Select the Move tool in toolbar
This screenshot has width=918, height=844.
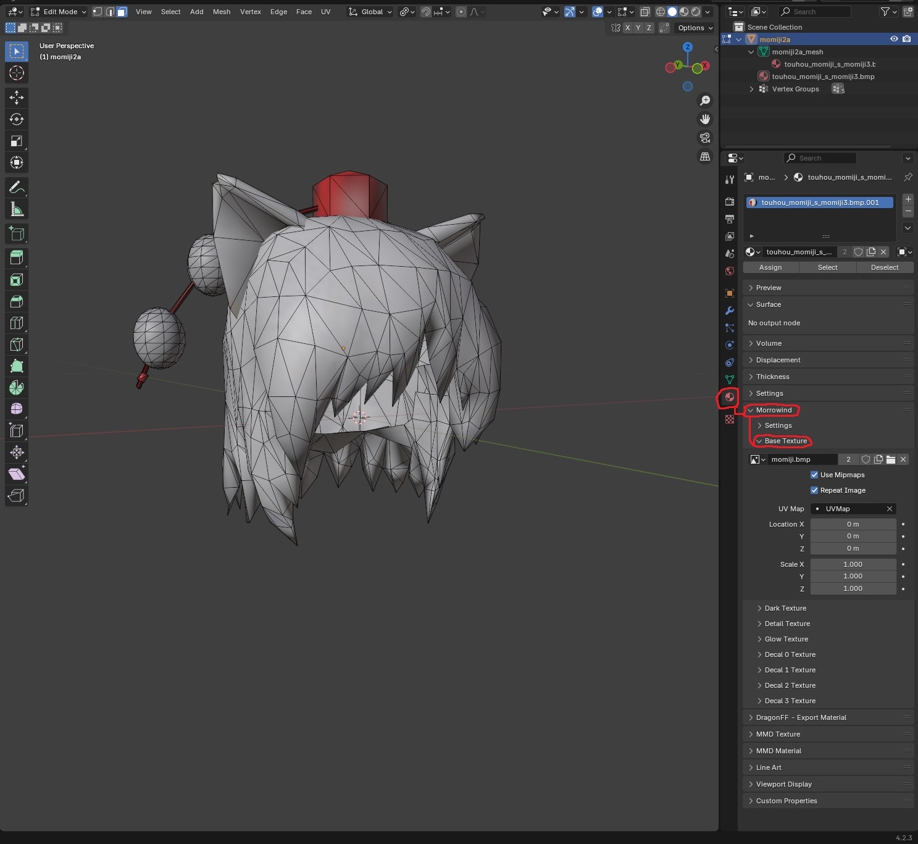[x=17, y=98]
